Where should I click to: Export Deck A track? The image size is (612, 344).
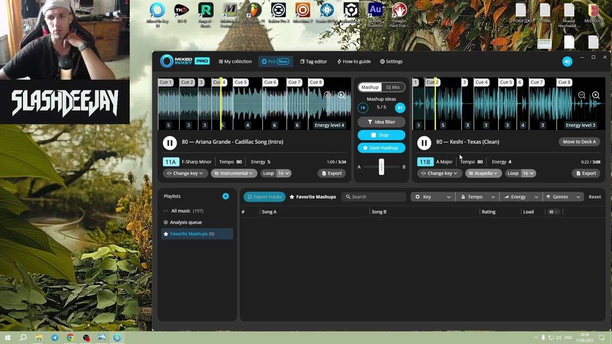[x=332, y=173]
